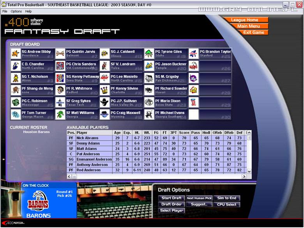Sort available players by Age column
Viewport: 304px width, 228px height.
[x=117, y=133]
